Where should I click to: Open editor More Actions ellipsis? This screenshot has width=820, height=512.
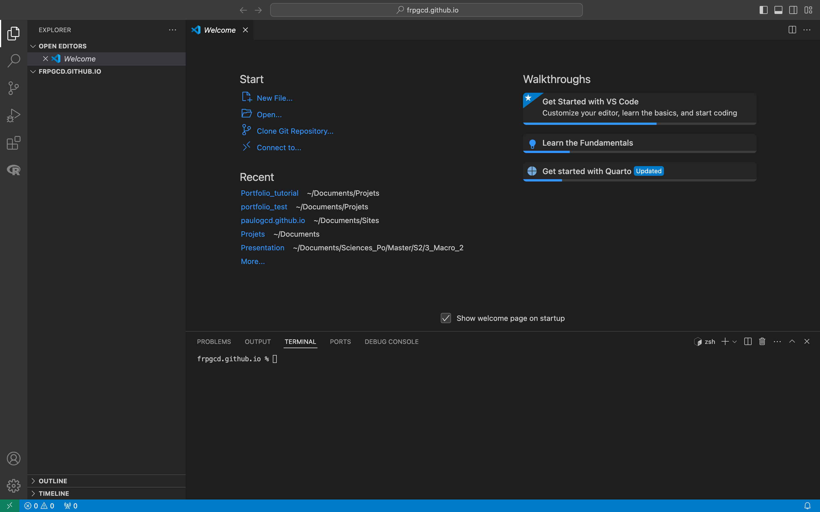(807, 30)
